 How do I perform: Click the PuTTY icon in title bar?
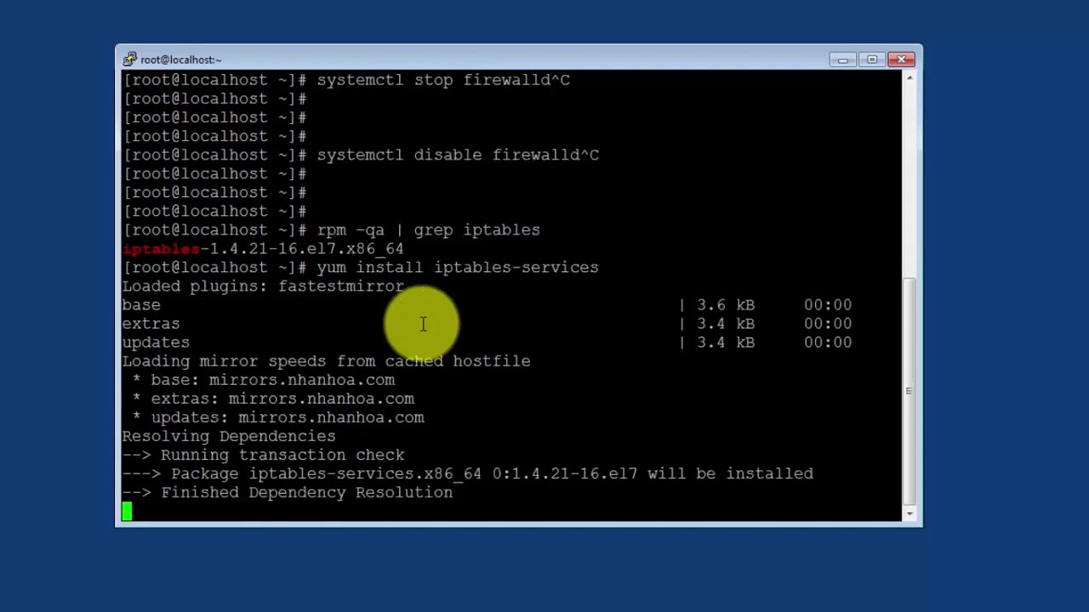129,59
